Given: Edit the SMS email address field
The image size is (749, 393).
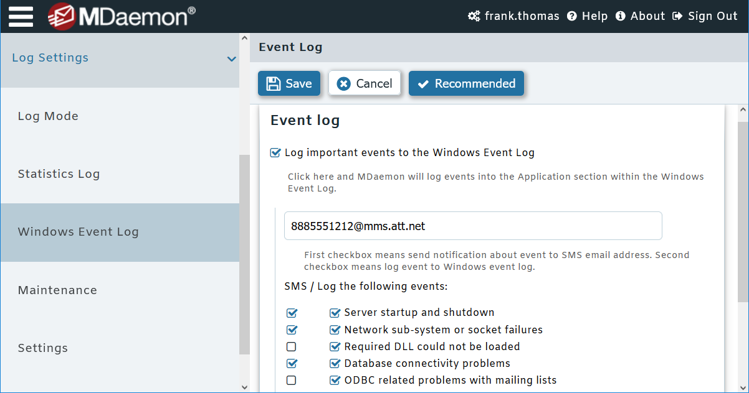Looking at the screenshot, I should pos(473,226).
